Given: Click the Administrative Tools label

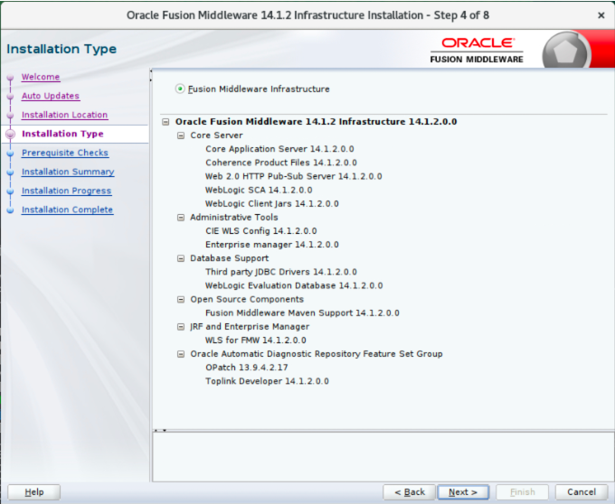Looking at the screenshot, I should pos(234,218).
